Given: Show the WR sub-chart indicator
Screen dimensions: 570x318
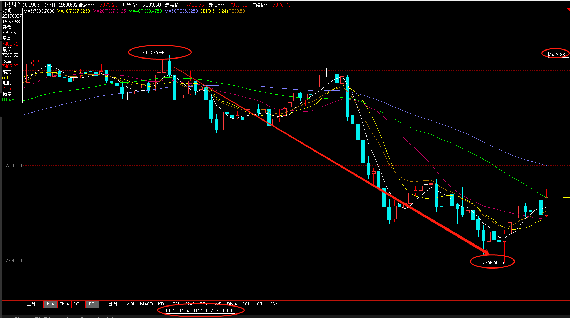Looking at the screenshot, I should 218,304.
